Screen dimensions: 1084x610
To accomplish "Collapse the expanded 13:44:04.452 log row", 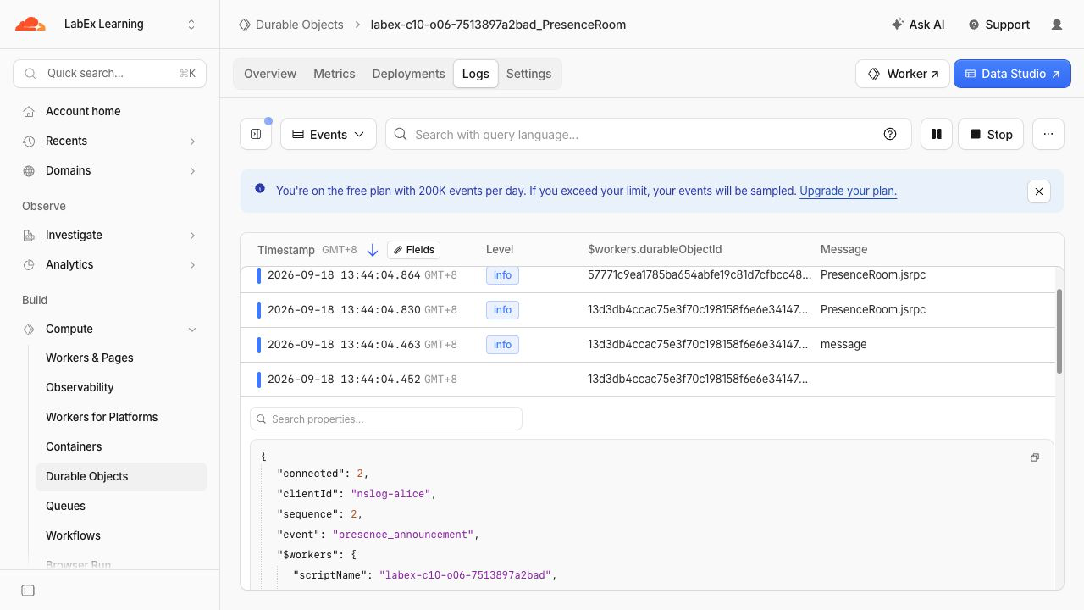I will [648, 380].
